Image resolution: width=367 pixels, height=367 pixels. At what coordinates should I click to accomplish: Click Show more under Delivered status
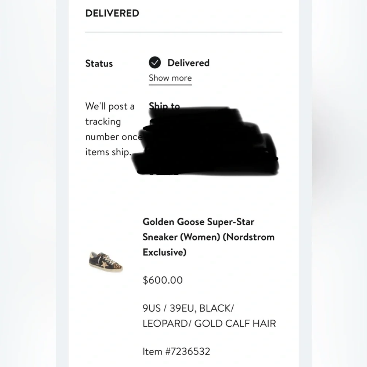[170, 78]
